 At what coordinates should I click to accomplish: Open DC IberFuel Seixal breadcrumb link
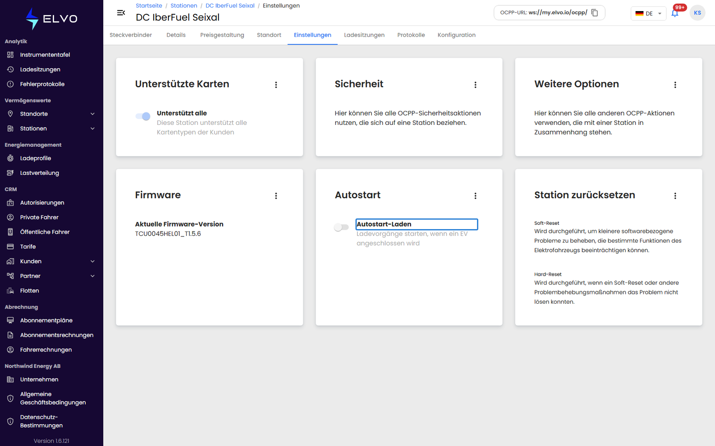(x=230, y=6)
